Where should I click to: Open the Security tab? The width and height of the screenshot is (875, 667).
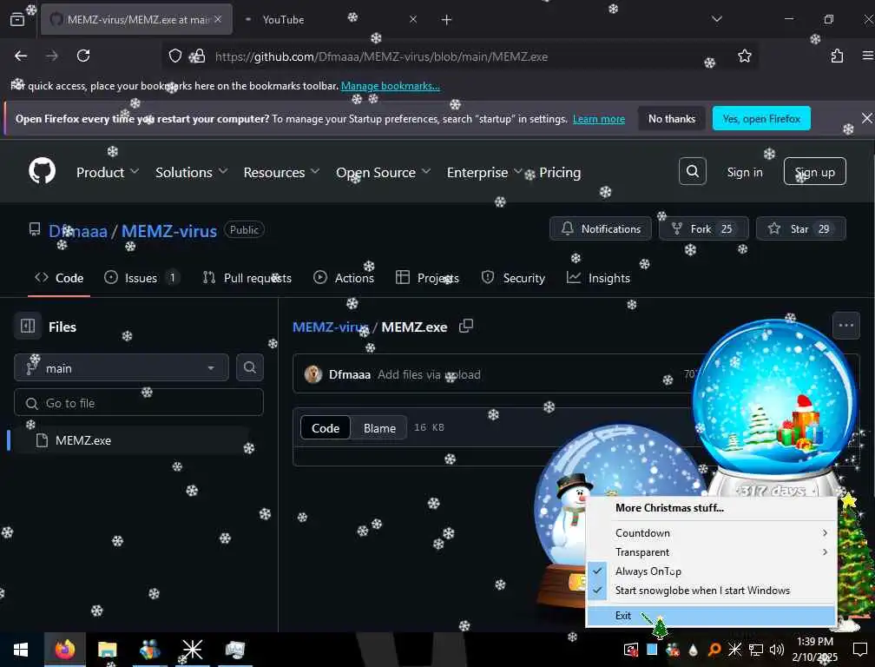pos(513,277)
